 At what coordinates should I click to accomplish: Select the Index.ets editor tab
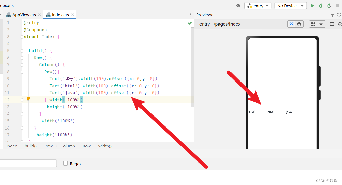[x=60, y=15]
